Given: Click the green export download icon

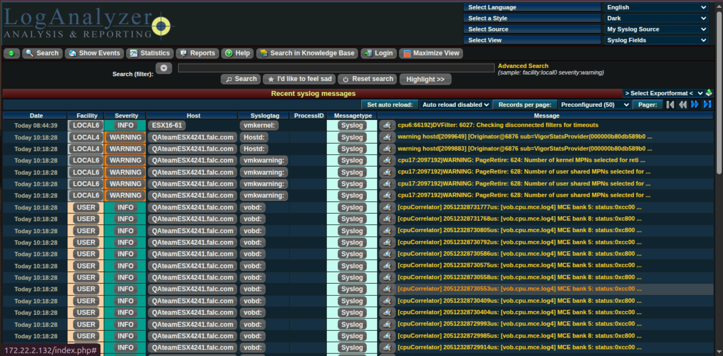Looking at the screenshot, I should (709, 93).
